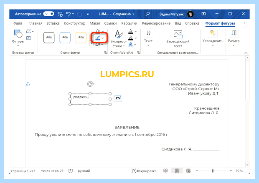Switch to the Вставка tab

pos(53,23)
